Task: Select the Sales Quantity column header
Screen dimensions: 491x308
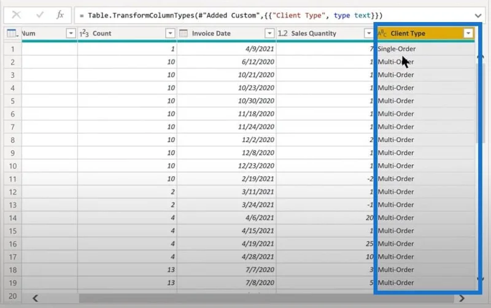Action: tap(325, 34)
